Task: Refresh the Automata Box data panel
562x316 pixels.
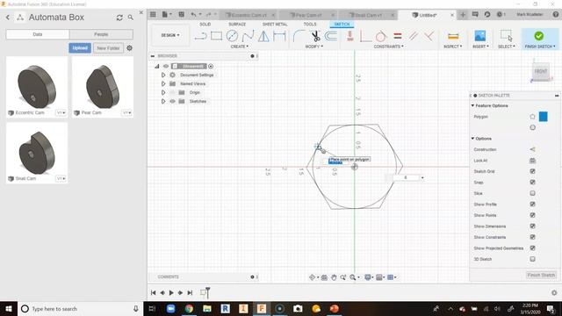Action: click(119, 18)
